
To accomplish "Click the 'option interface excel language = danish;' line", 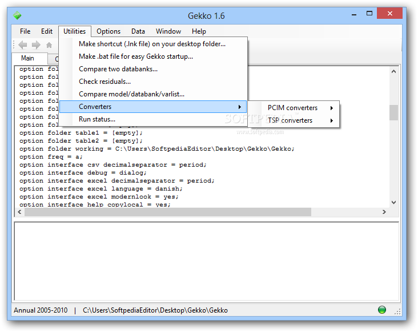I will [x=101, y=189].
